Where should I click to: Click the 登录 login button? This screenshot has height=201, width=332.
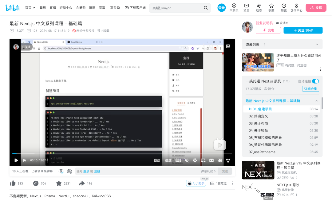(221, 8)
